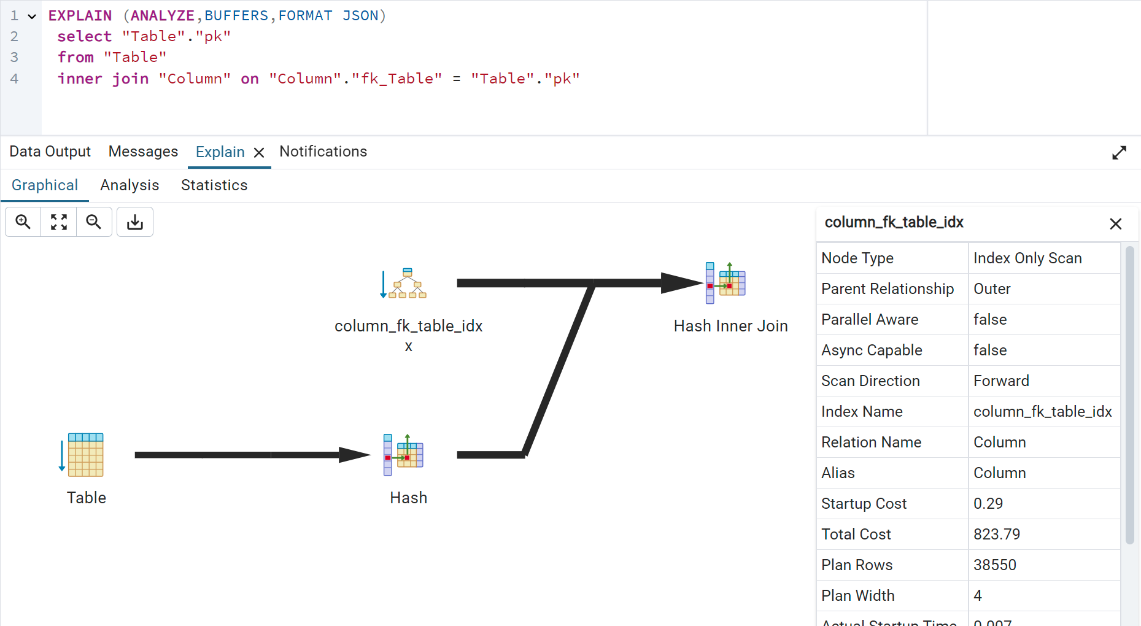Click the inner join line in the query editor
This screenshot has width=1141, height=626.
[x=318, y=79]
